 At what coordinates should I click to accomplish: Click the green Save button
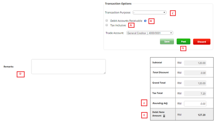167,42
